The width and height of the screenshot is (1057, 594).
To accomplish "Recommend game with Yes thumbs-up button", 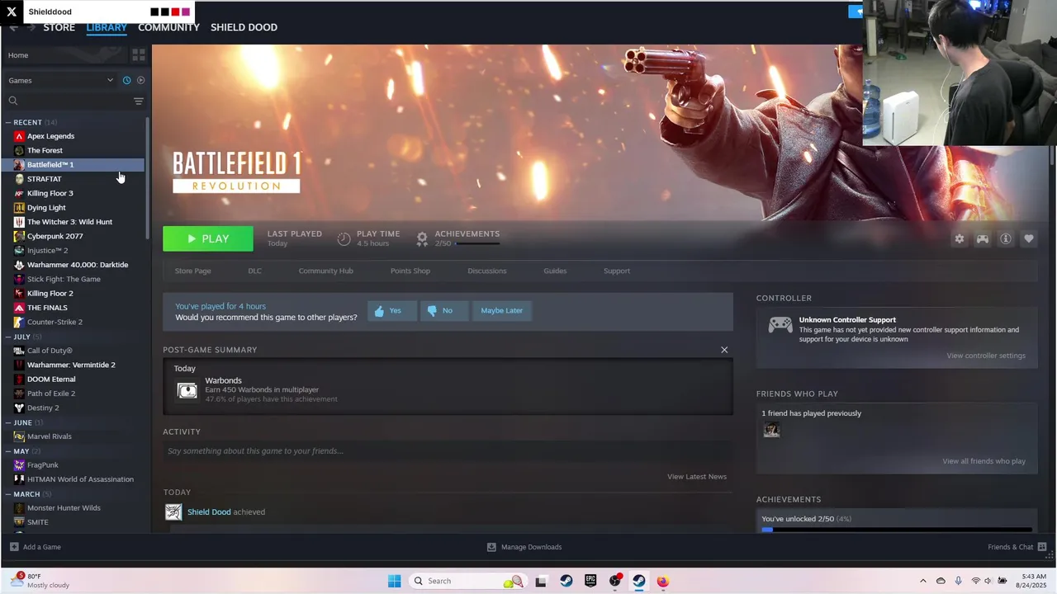I will pos(391,311).
